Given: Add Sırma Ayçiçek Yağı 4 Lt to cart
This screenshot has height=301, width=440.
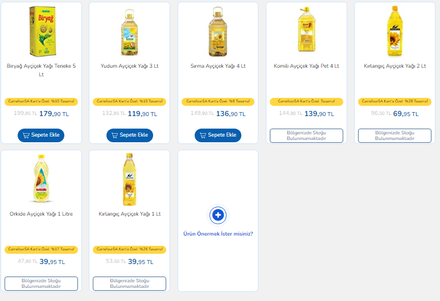Looking at the screenshot, I should click(218, 135).
